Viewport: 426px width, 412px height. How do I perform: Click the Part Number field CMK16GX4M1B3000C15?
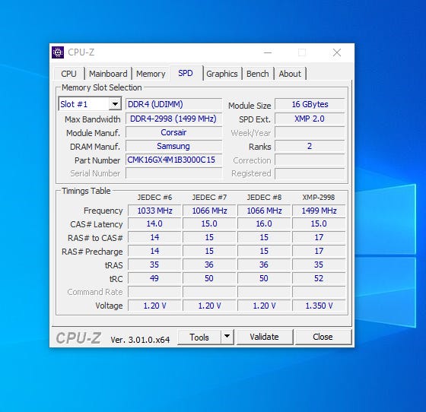(174, 160)
